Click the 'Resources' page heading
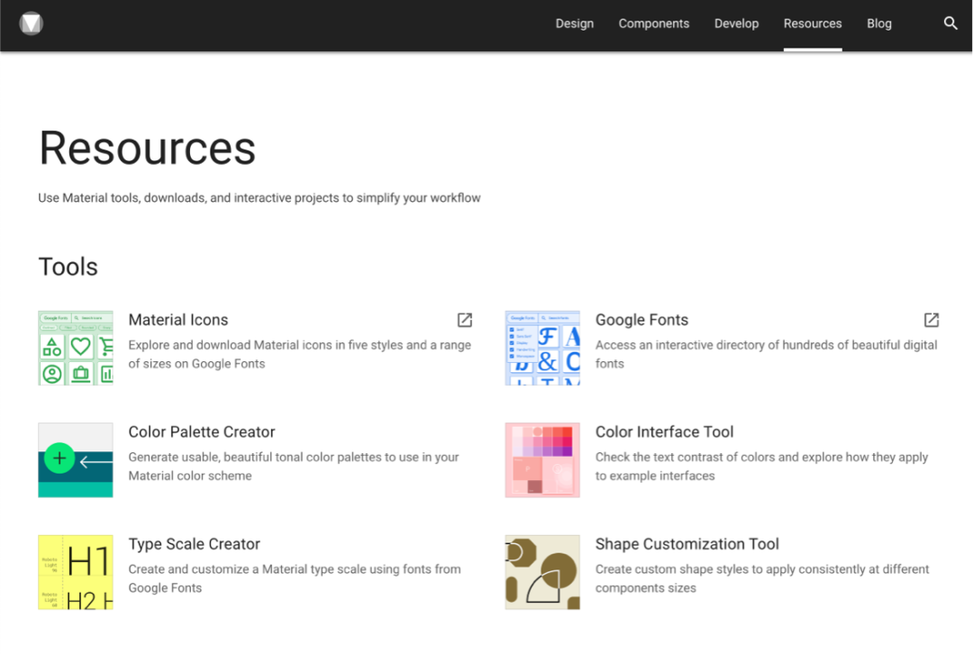The image size is (973, 654). tap(147, 149)
